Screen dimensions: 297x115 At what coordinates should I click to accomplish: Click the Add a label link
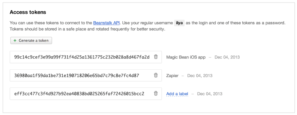click(x=177, y=94)
